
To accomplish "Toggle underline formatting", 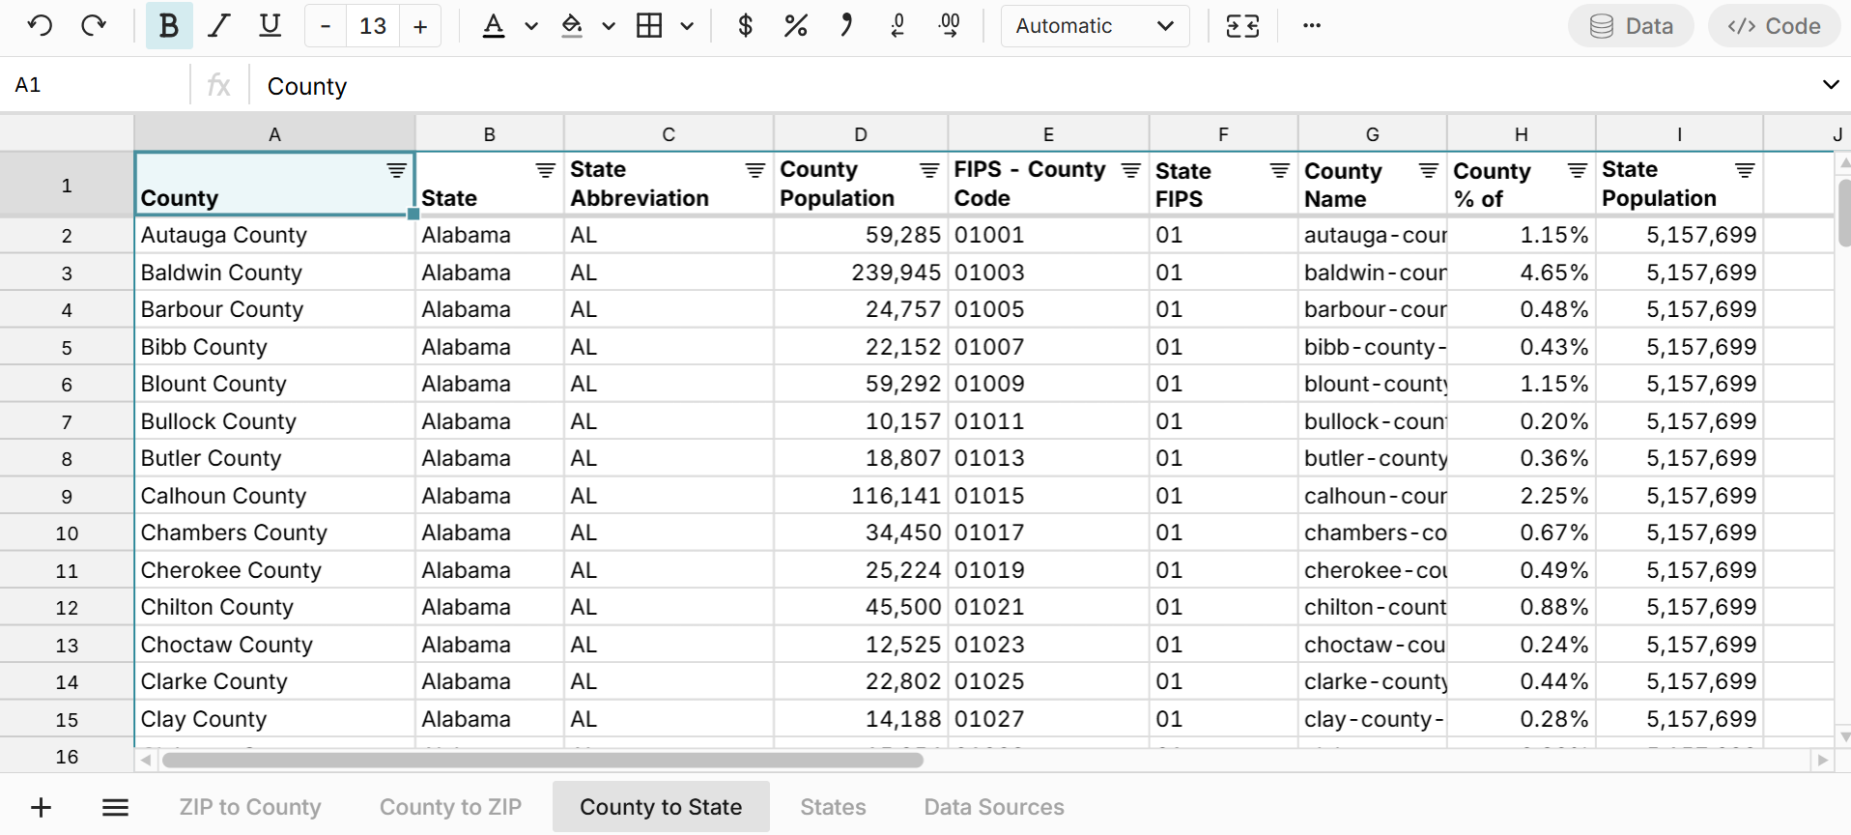I will (271, 26).
